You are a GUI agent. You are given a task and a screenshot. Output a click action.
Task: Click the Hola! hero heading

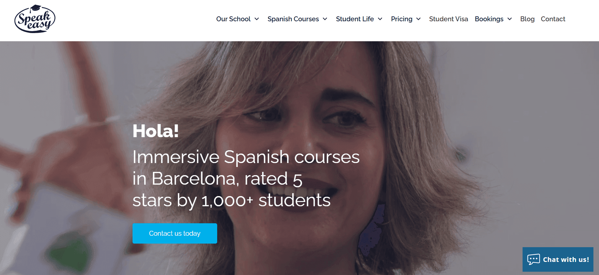[156, 131]
